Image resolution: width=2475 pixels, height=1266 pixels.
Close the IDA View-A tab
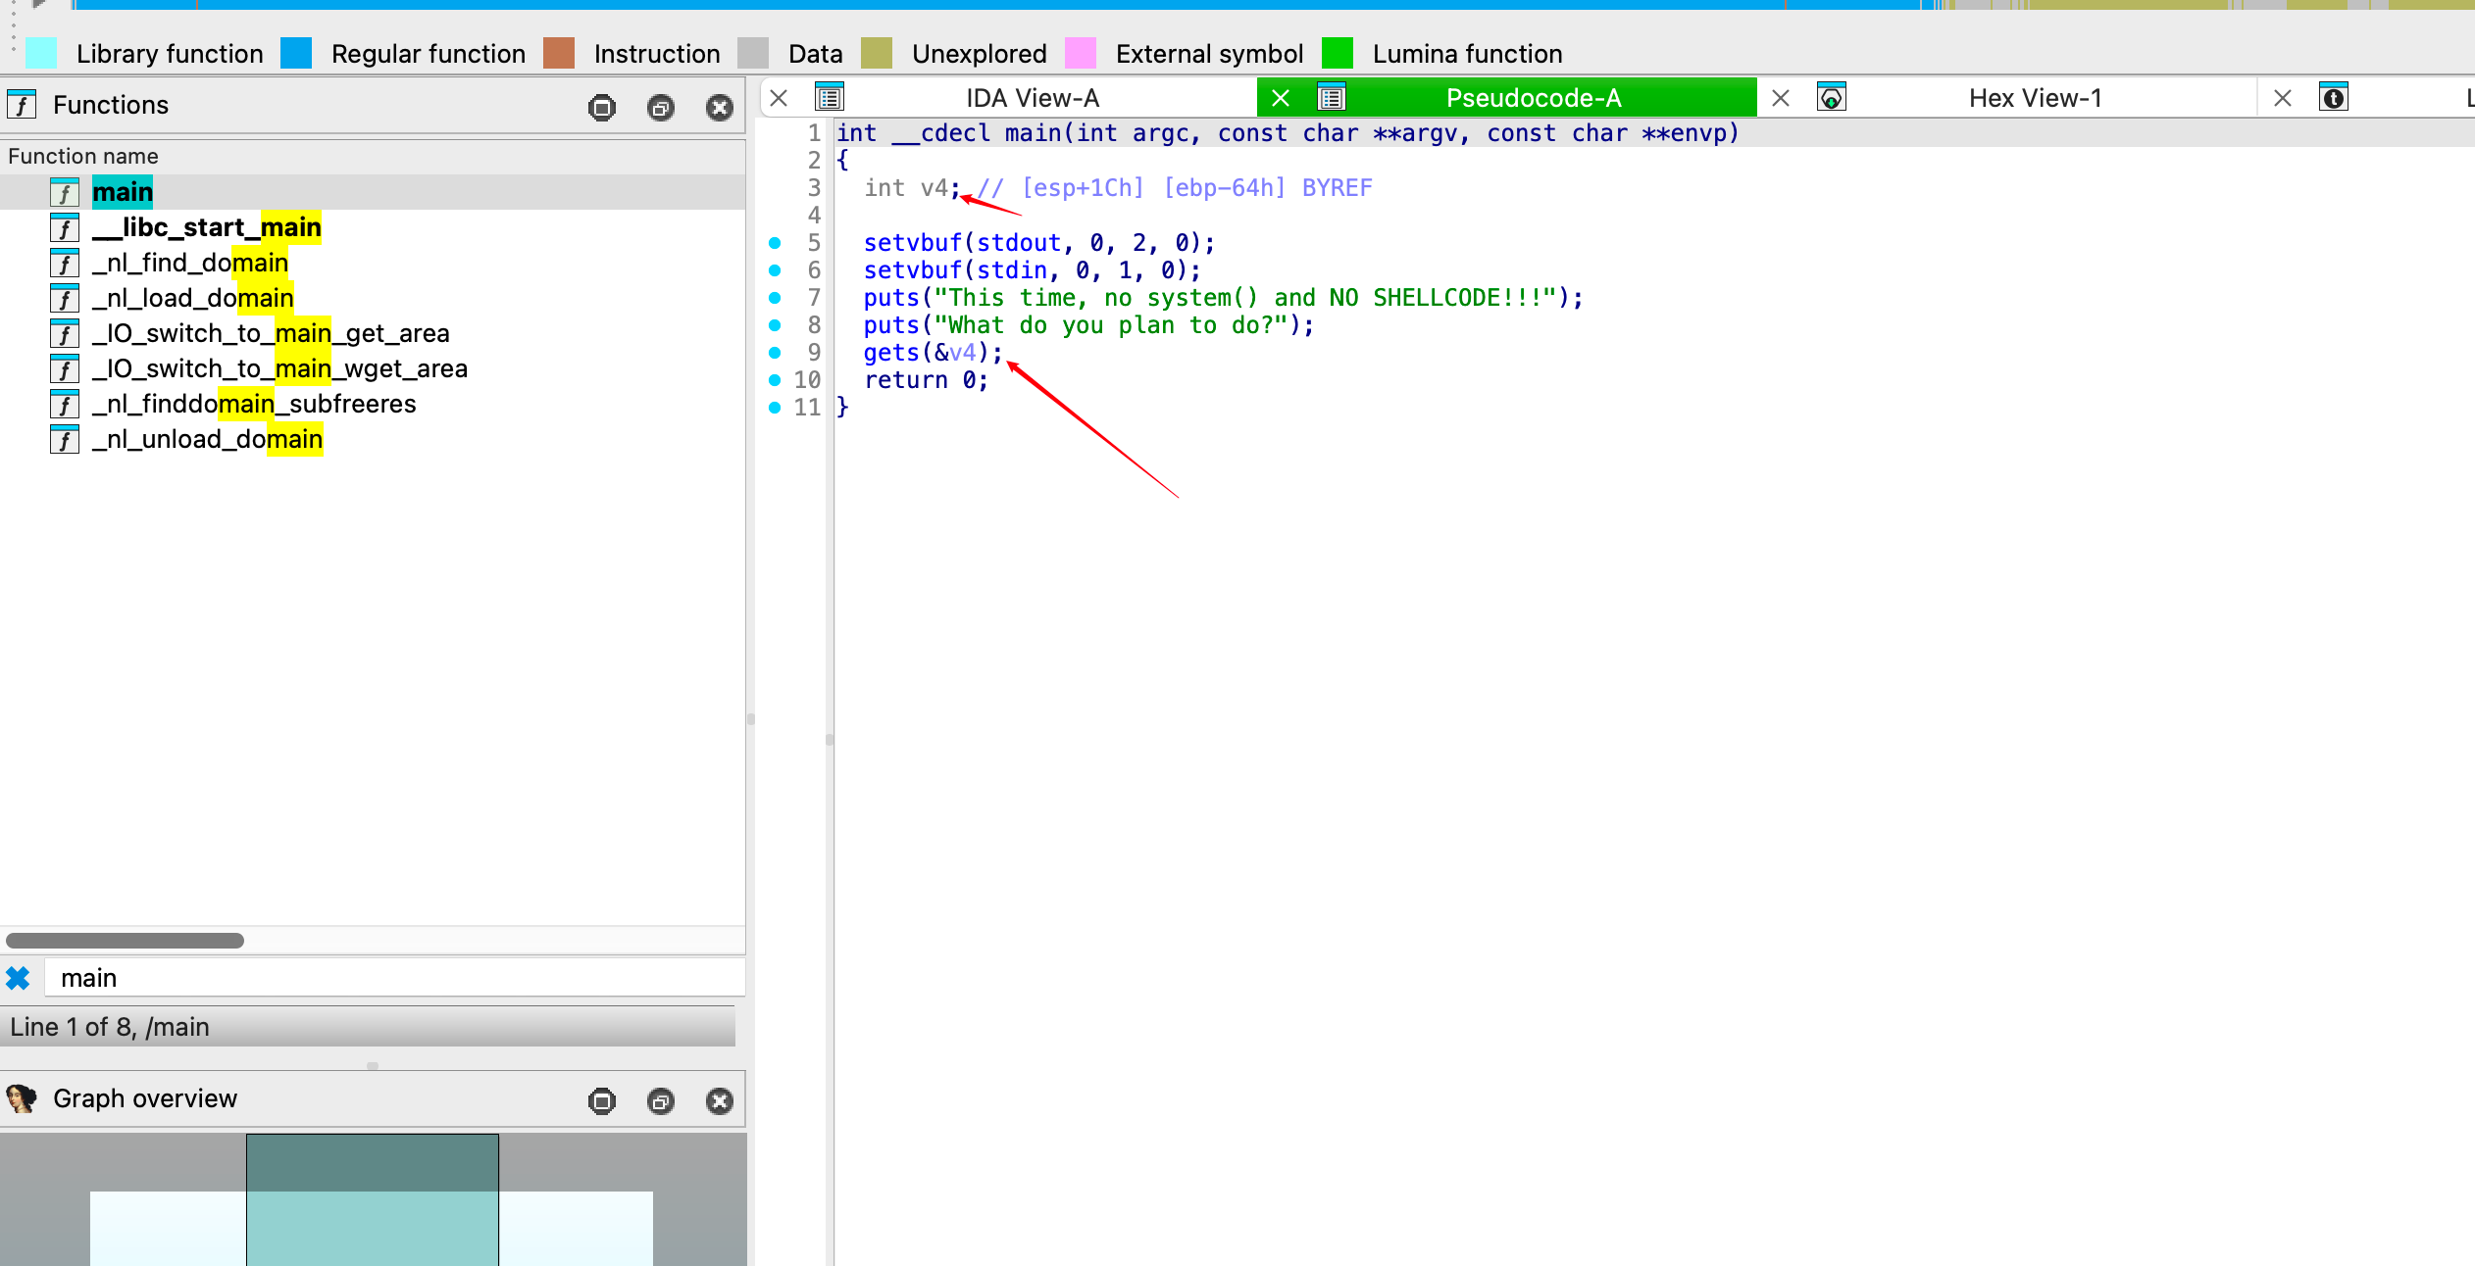pos(779,98)
